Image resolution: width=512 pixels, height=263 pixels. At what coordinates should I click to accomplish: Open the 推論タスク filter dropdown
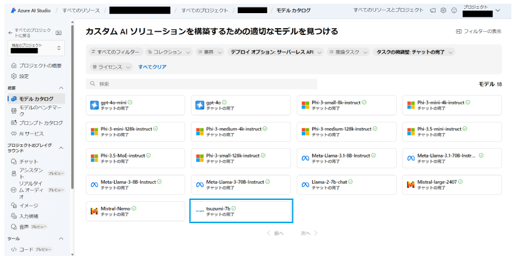[348, 52]
